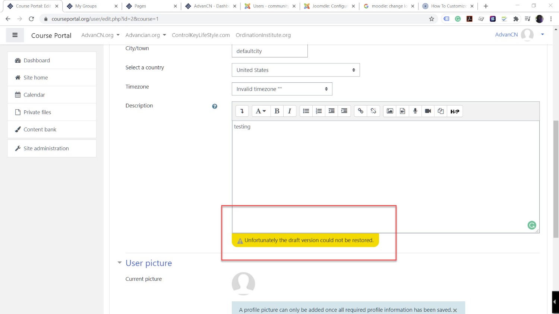Go to Site administration in sidebar
Image resolution: width=559 pixels, height=314 pixels.
coord(46,148)
